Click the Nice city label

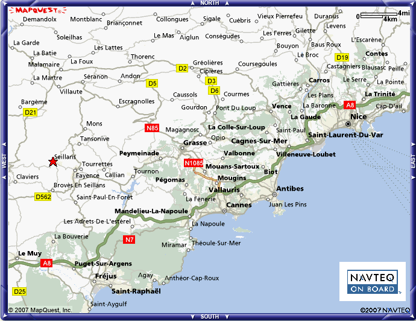359,116
